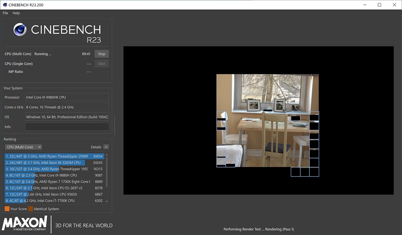Click the brown Identical System legend swatch
This screenshot has width=402, height=235.
tap(30, 209)
